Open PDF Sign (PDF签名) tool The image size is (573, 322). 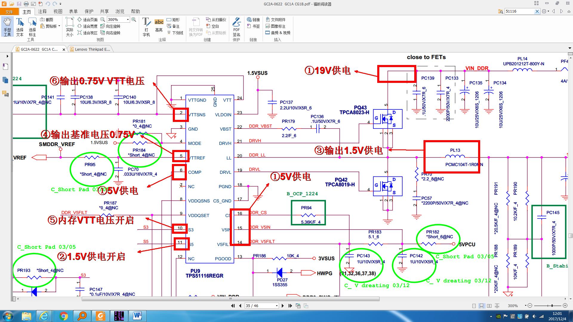236,27
